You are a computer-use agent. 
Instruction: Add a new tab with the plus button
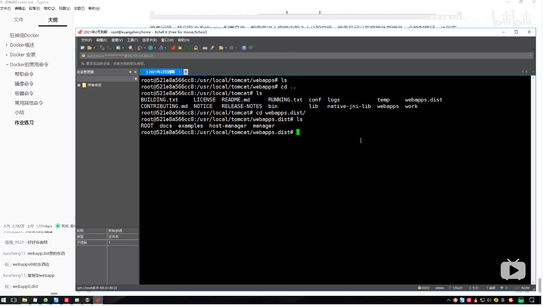coord(186,72)
